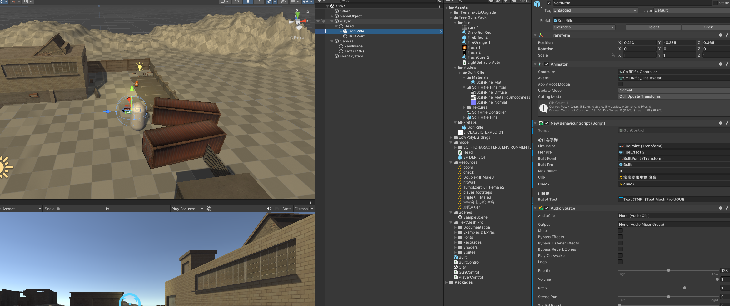
Task: Click the prefab Select button
Action: tap(653, 27)
